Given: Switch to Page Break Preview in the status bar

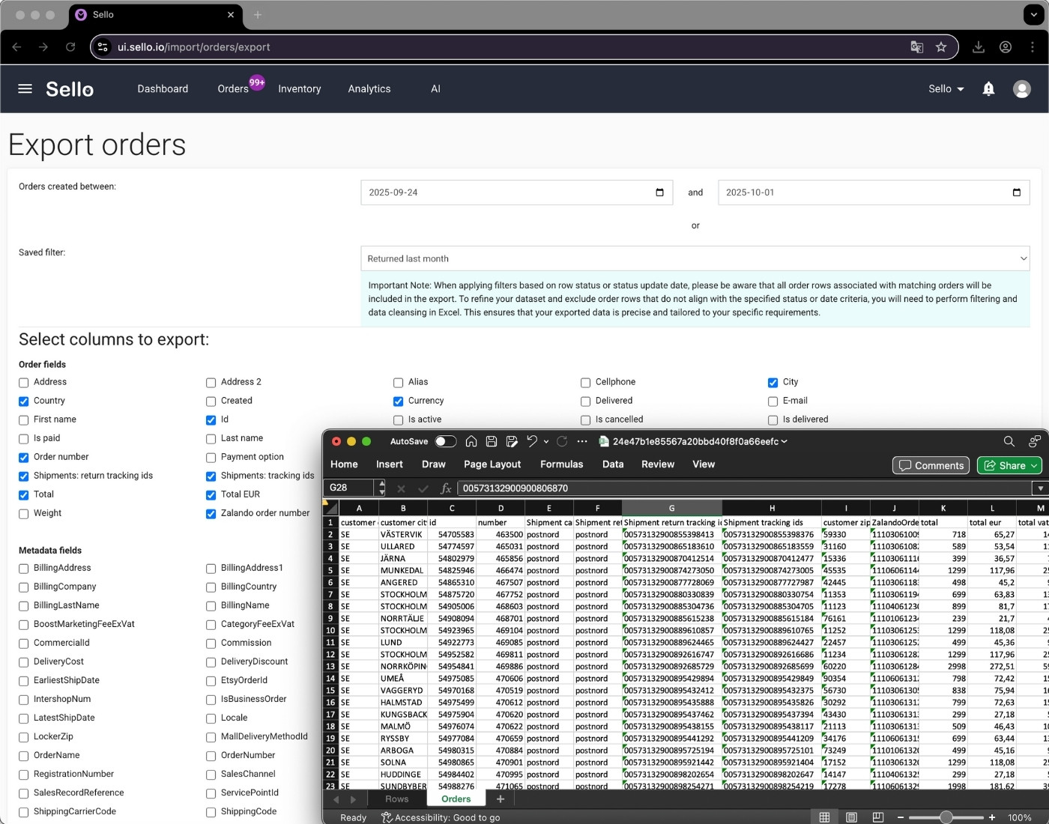Looking at the screenshot, I should (877, 817).
